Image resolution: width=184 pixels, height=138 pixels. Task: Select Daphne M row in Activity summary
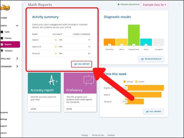pyautogui.click(x=62, y=47)
